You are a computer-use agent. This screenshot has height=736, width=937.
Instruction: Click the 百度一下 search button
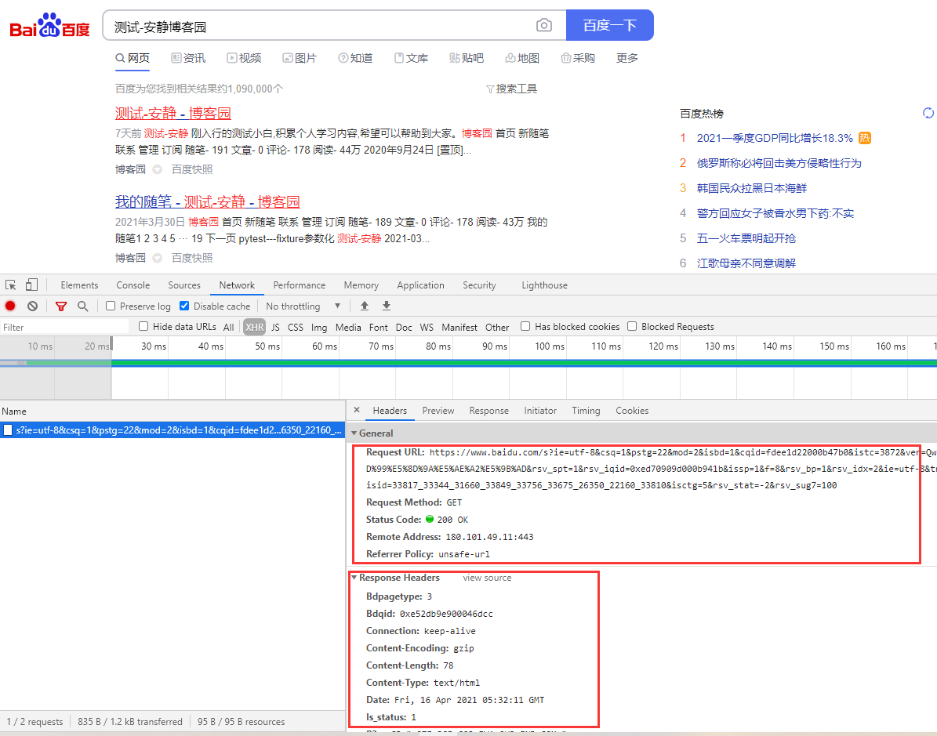609,25
